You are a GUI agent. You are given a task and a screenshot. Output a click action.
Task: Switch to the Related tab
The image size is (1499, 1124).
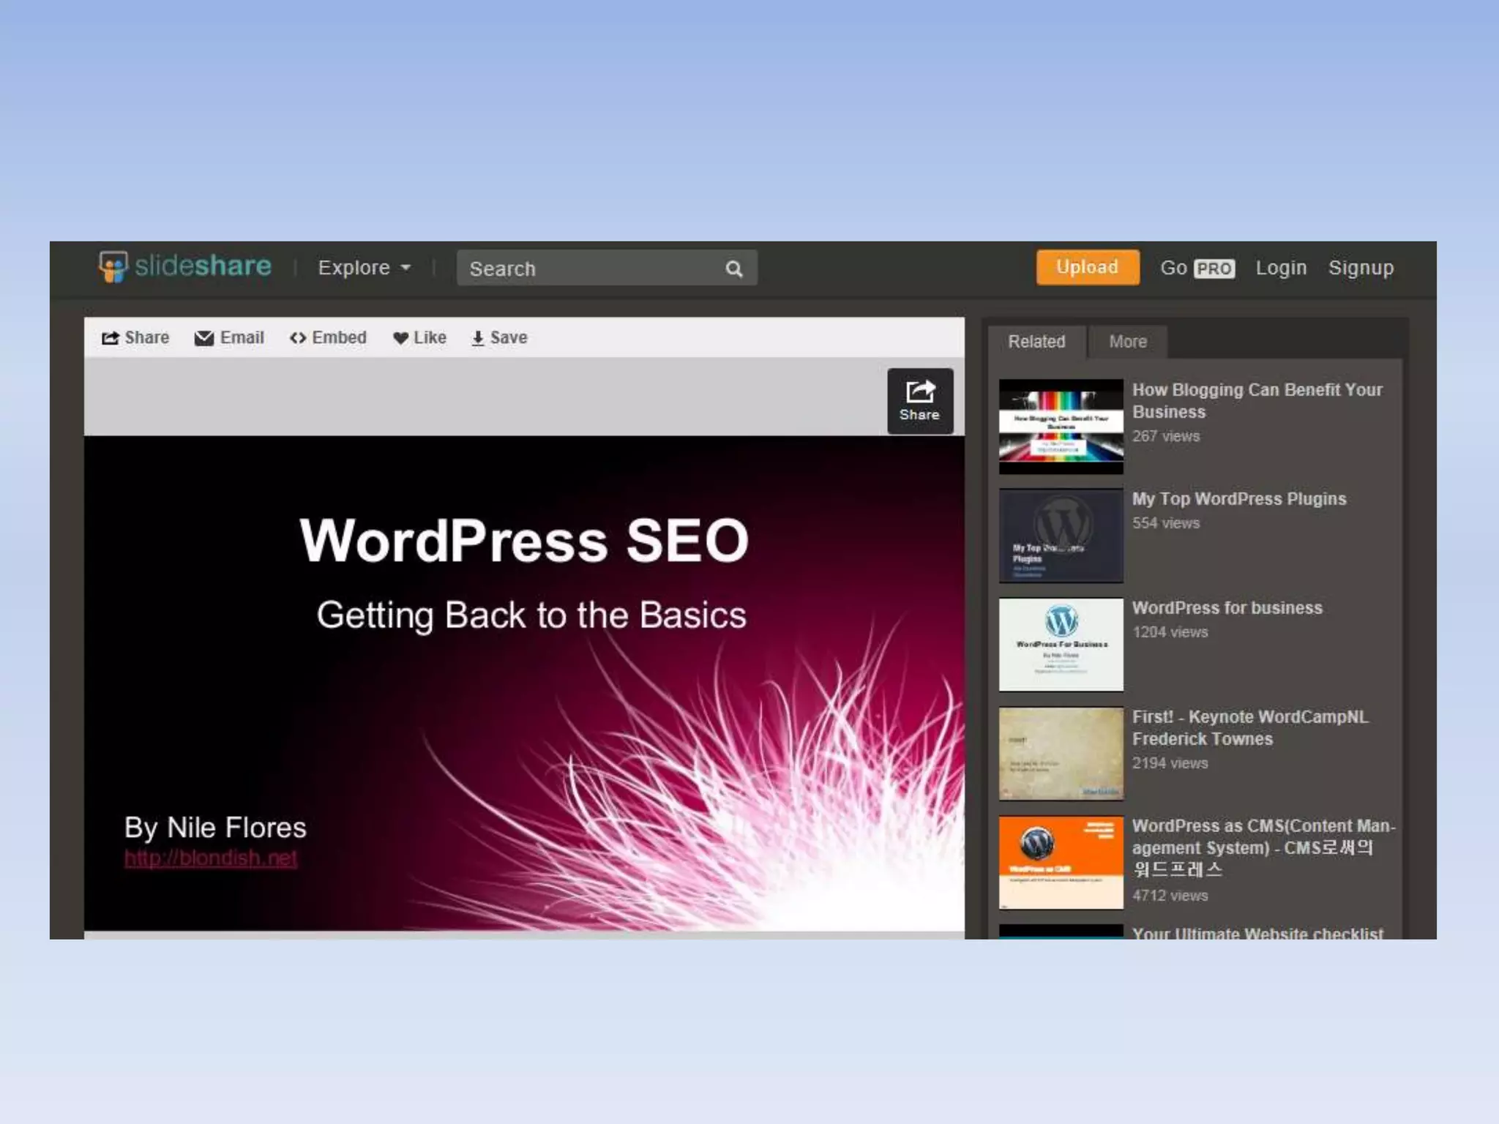1036,342
